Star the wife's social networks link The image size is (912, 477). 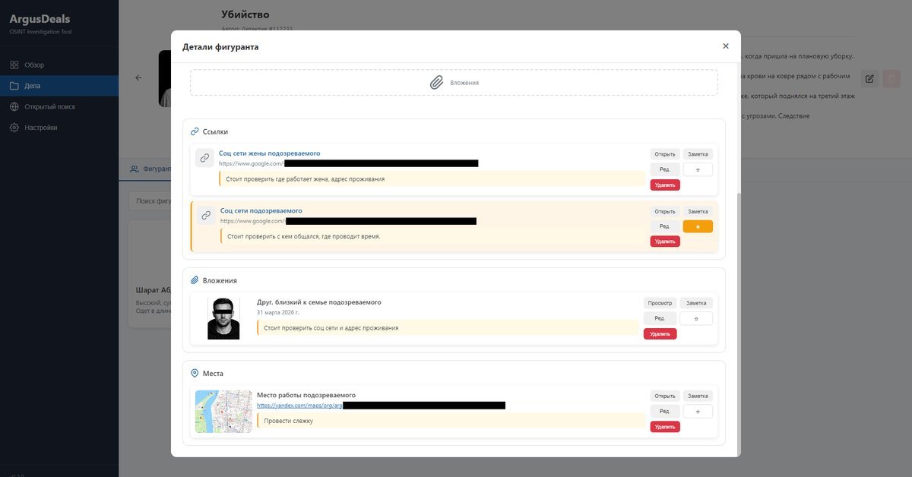698,169
